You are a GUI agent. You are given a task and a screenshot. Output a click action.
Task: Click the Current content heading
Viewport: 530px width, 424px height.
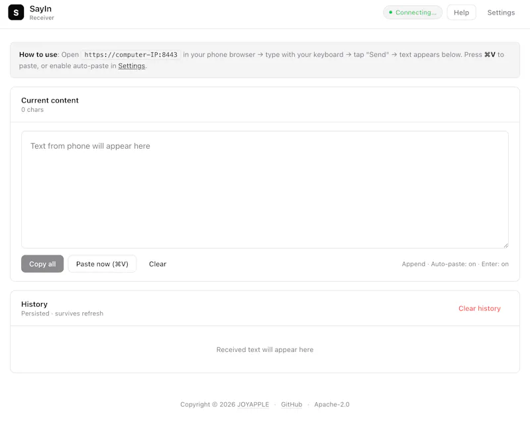pyautogui.click(x=50, y=101)
